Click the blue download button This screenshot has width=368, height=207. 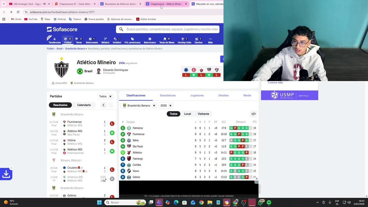[x=6, y=174]
